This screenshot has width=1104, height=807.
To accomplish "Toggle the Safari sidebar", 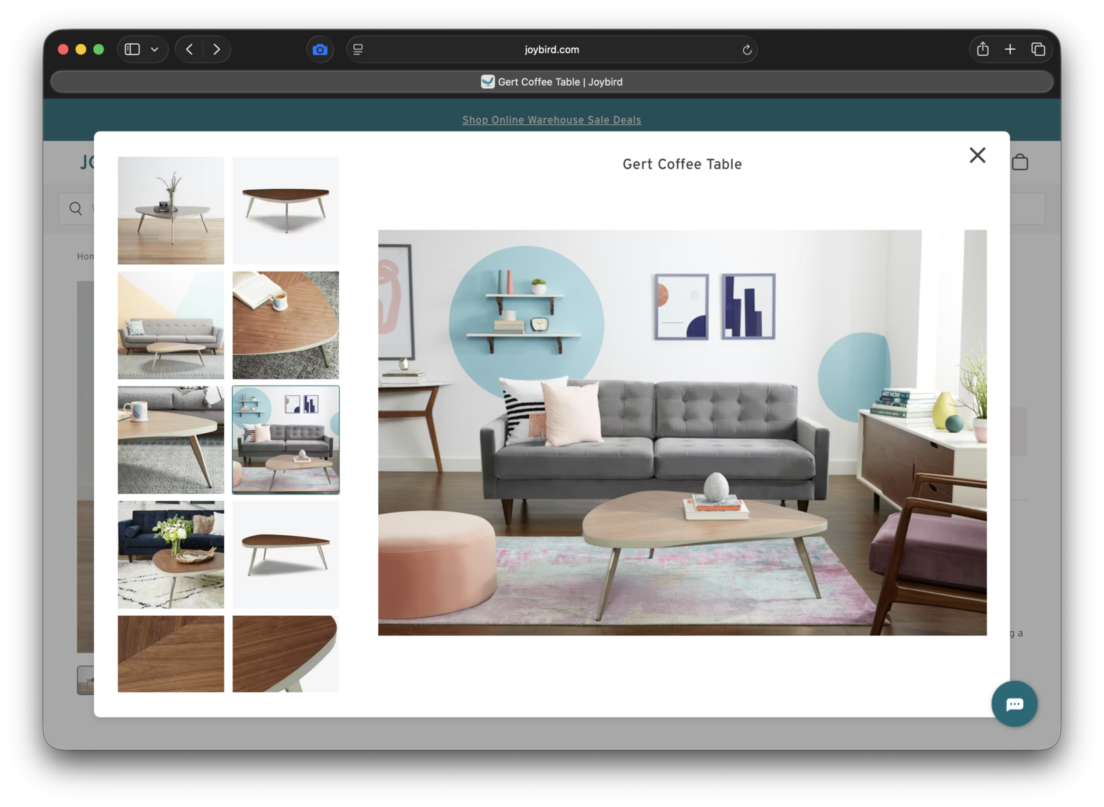I will point(132,50).
